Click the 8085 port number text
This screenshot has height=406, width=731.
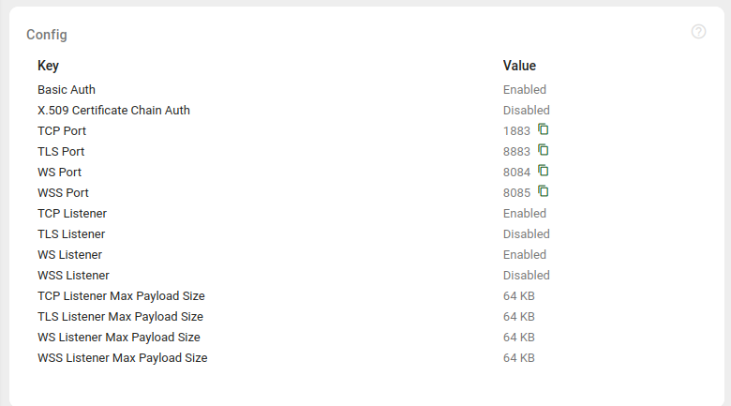pyautogui.click(x=516, y=193)
